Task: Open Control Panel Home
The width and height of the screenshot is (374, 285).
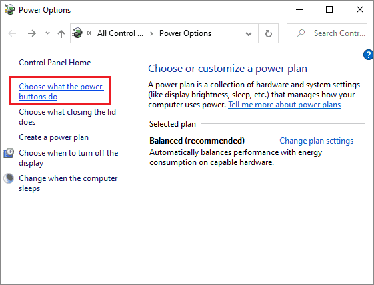Action: 55,63
